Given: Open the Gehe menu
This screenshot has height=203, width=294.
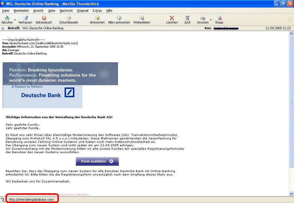Looking at the screenshot, I should point(52,11).
